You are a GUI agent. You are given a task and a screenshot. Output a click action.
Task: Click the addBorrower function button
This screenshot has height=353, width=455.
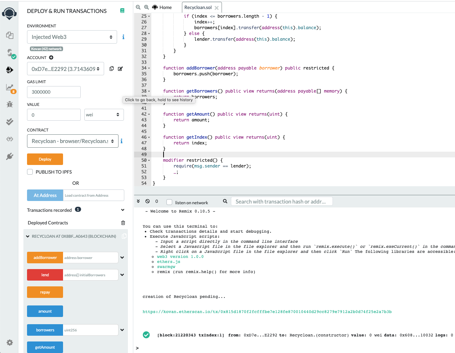[x=45, y=258]
